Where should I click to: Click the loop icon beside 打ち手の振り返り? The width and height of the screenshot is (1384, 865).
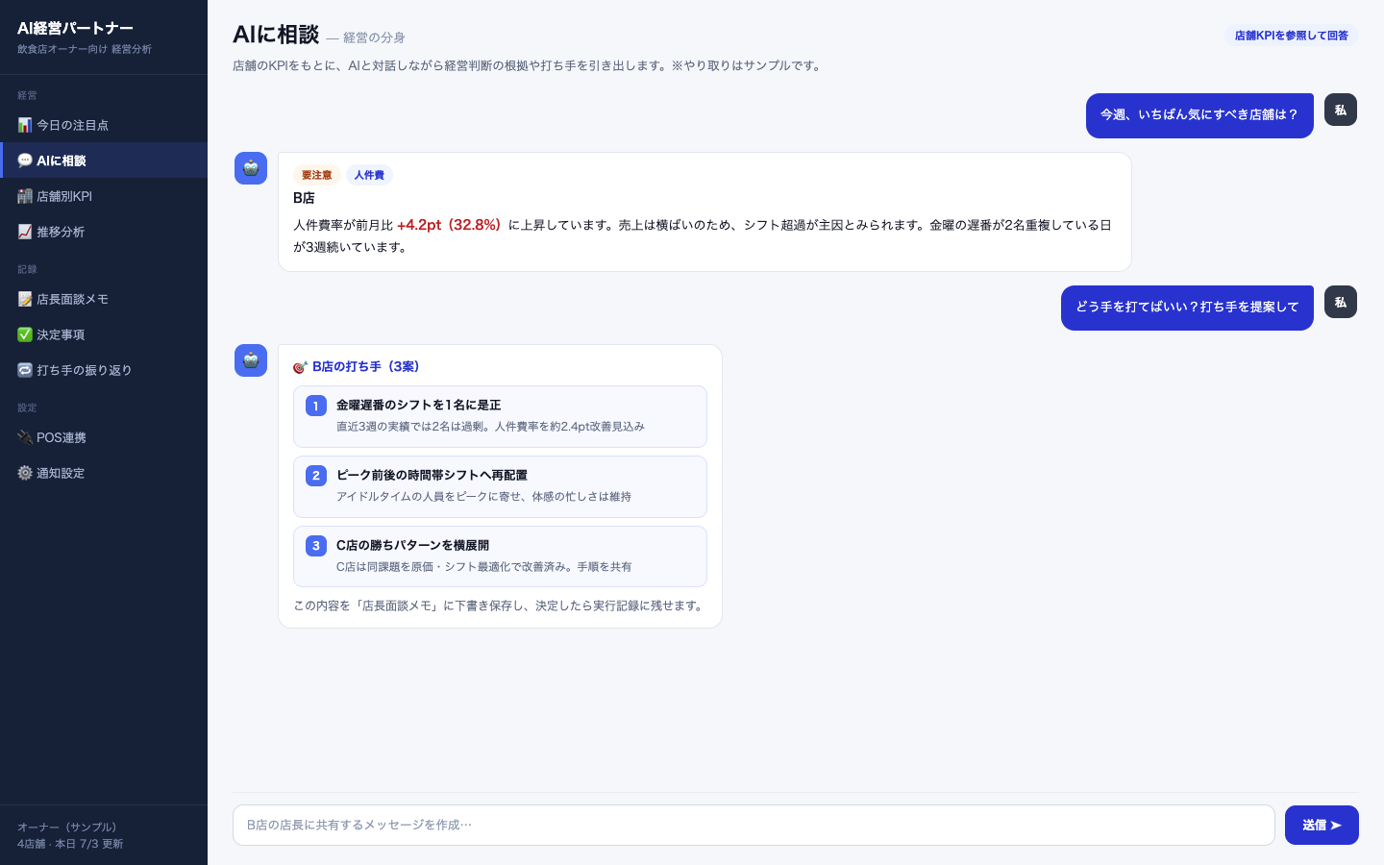(x=25, y=370)
